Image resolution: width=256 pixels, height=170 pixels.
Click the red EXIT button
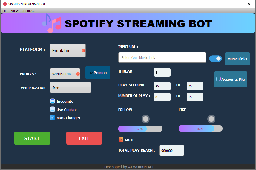84,138
